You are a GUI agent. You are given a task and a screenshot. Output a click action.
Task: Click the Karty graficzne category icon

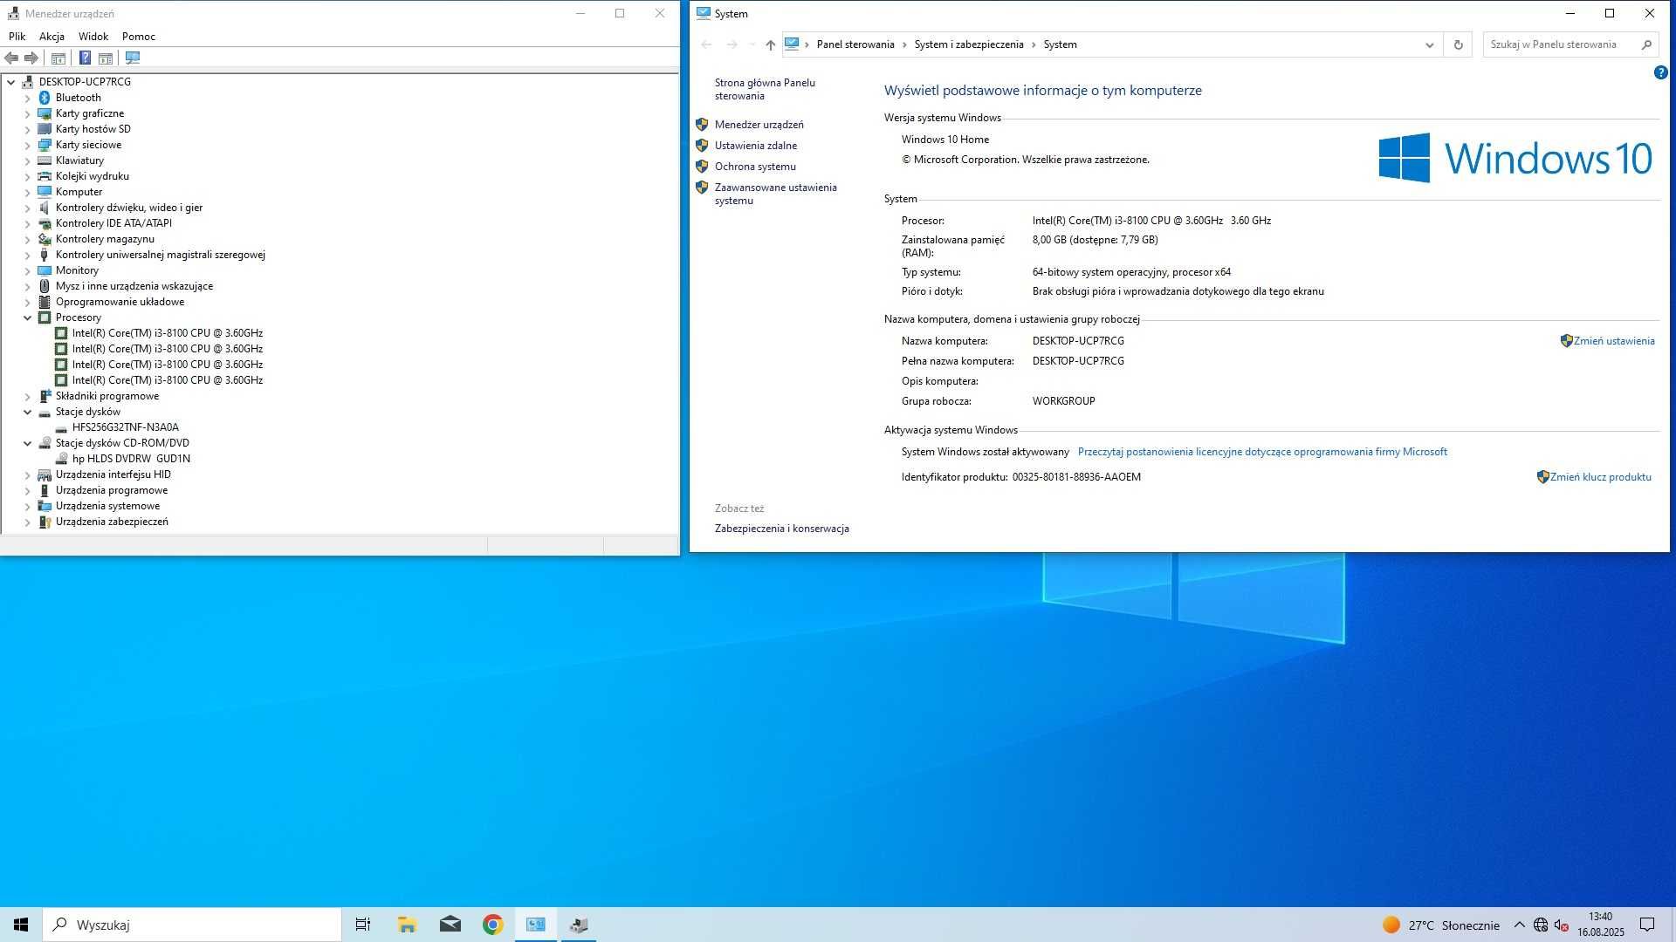[45, 113]
